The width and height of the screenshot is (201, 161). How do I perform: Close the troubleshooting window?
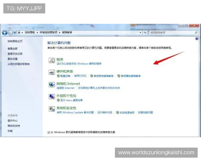[x=194, y=25]
